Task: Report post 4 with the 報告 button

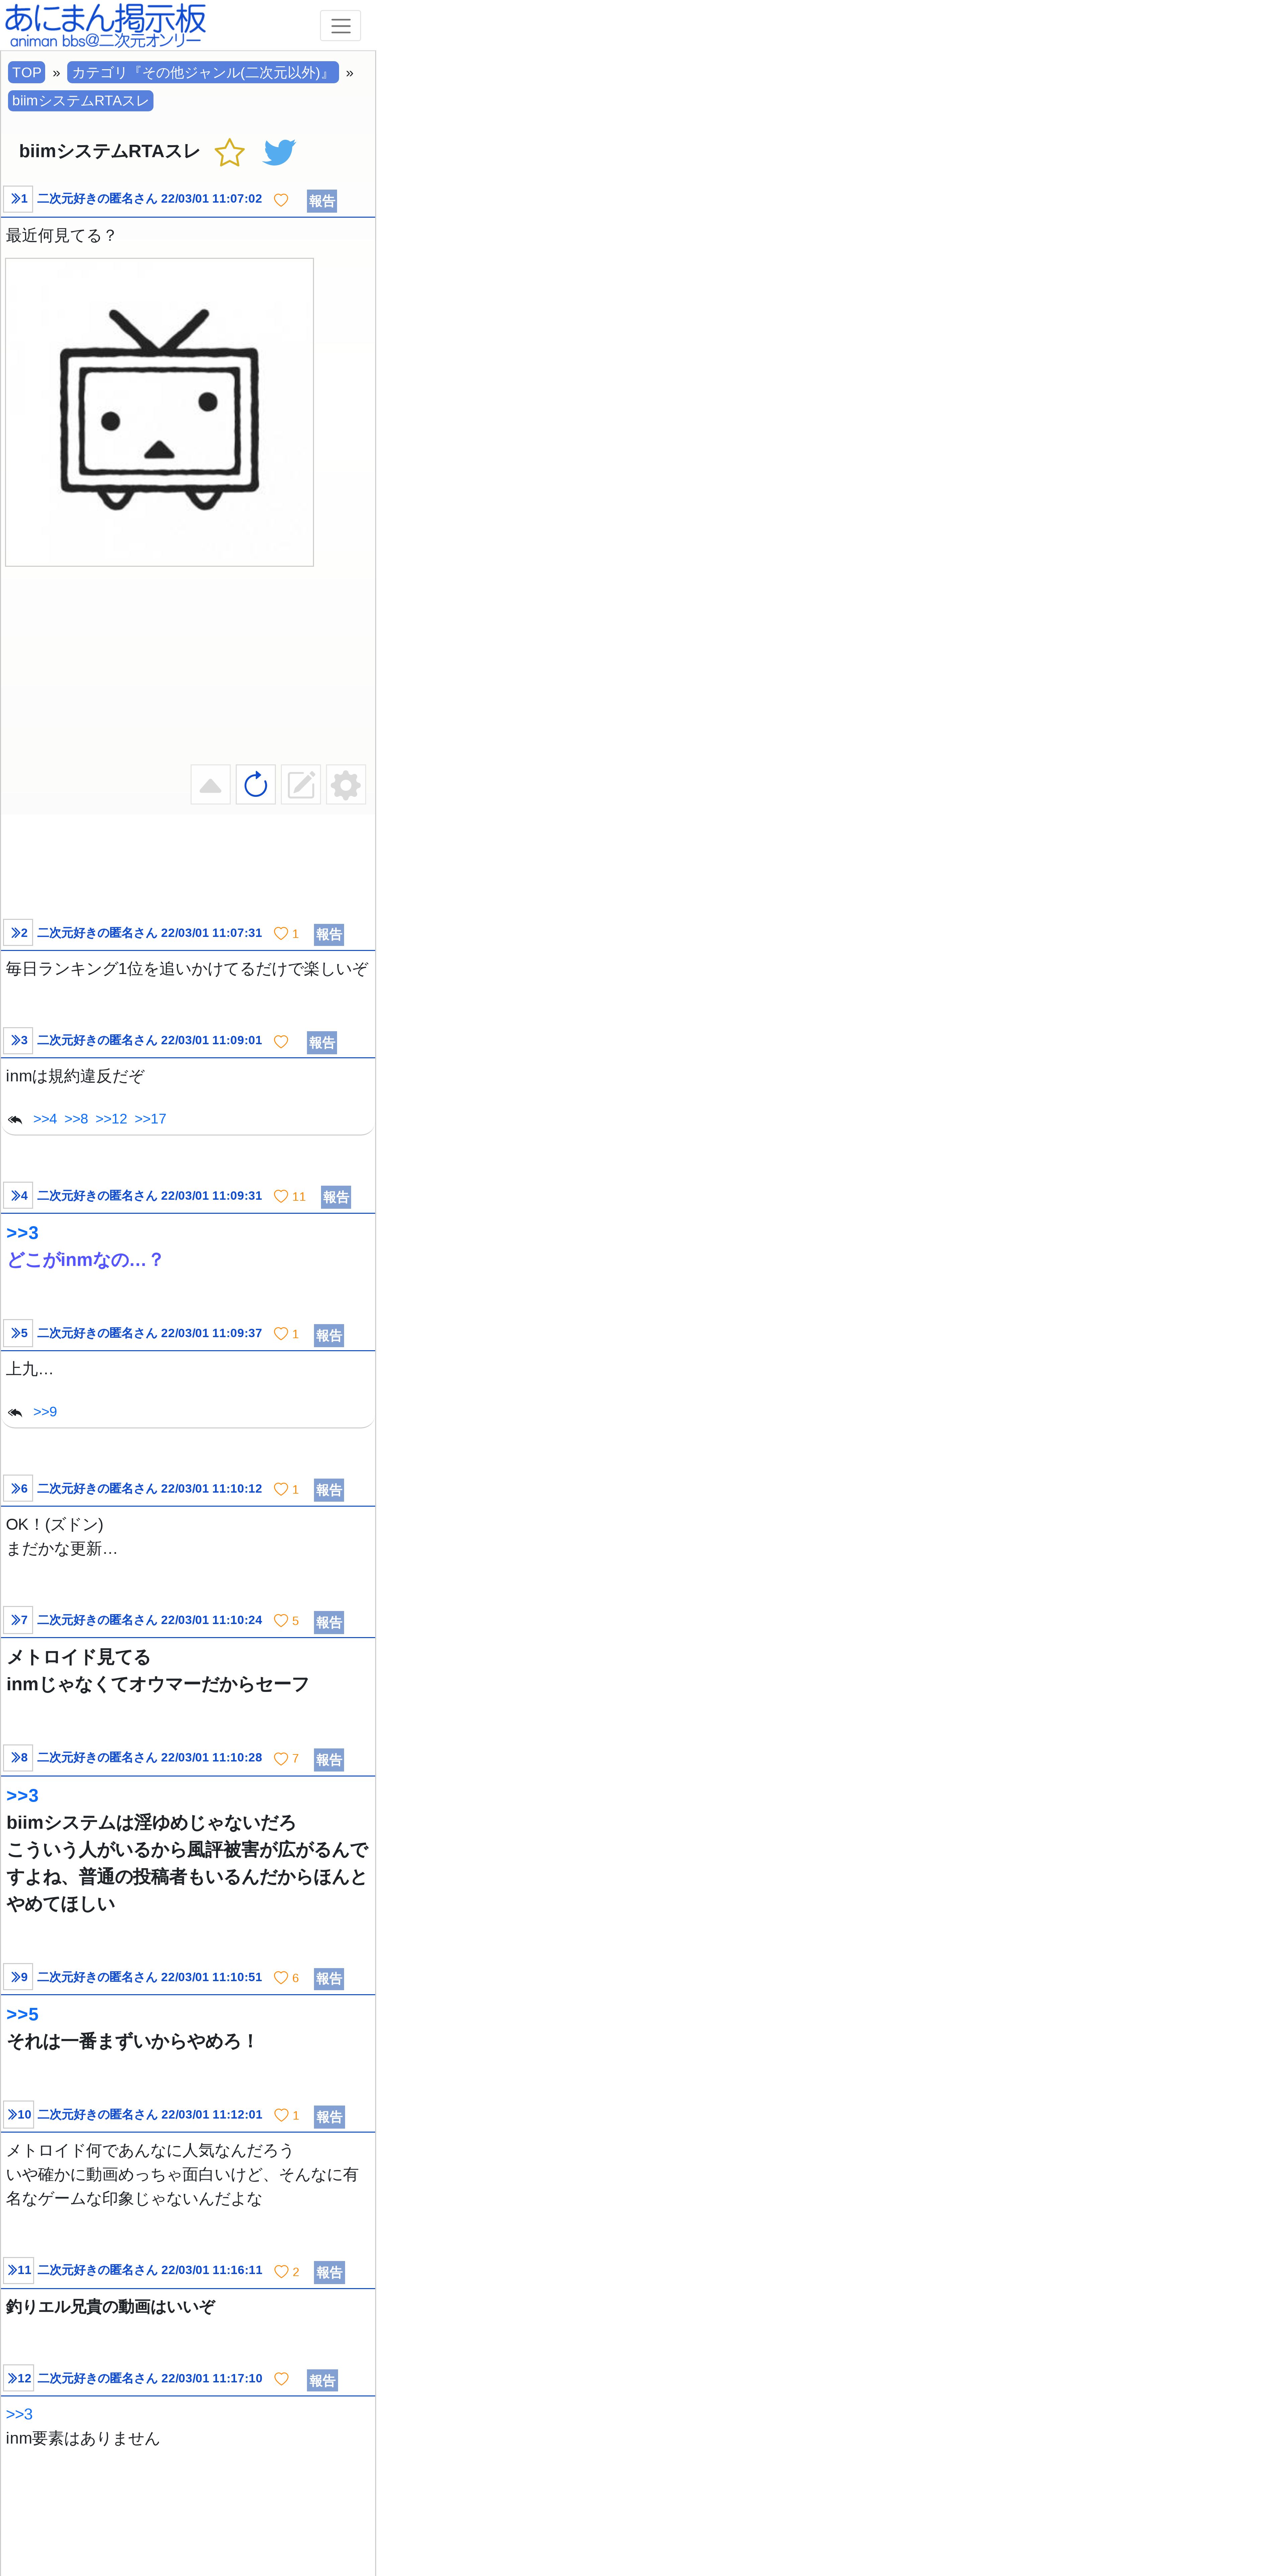Action: tap(336, 1197)
